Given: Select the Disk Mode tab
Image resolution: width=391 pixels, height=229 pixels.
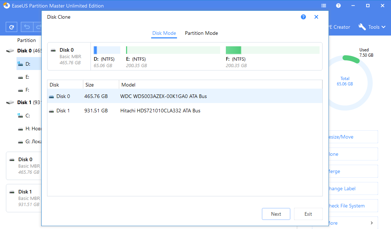Looking at the screenshot, I should [x=164, y=33].
